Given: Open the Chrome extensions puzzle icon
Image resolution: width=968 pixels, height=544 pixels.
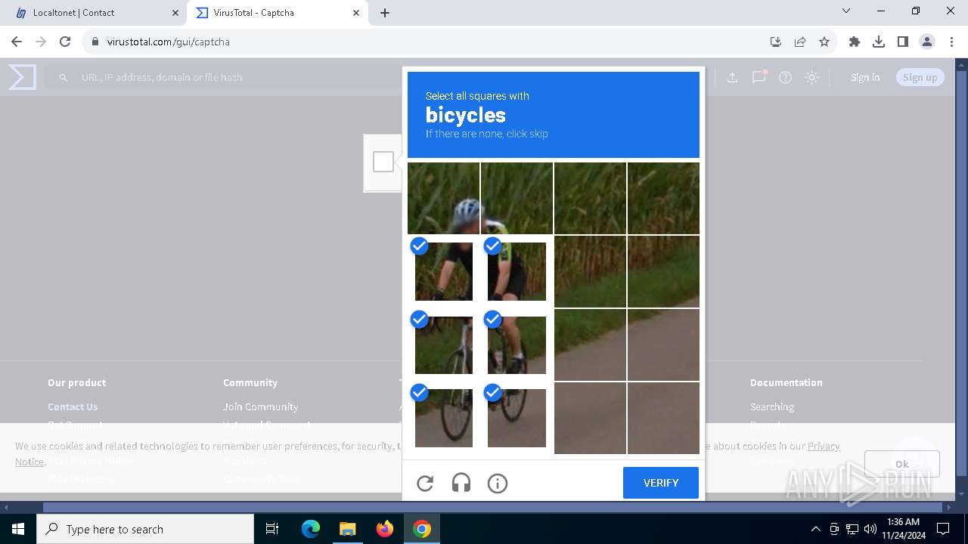Looking at the screenshot, I should pos(855,42).
